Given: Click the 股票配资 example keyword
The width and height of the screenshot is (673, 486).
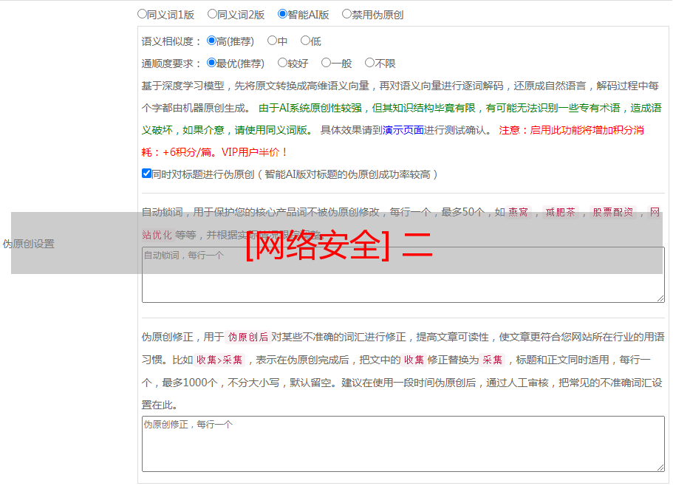Looking at the screenshot, I should (x=613, y=212).
